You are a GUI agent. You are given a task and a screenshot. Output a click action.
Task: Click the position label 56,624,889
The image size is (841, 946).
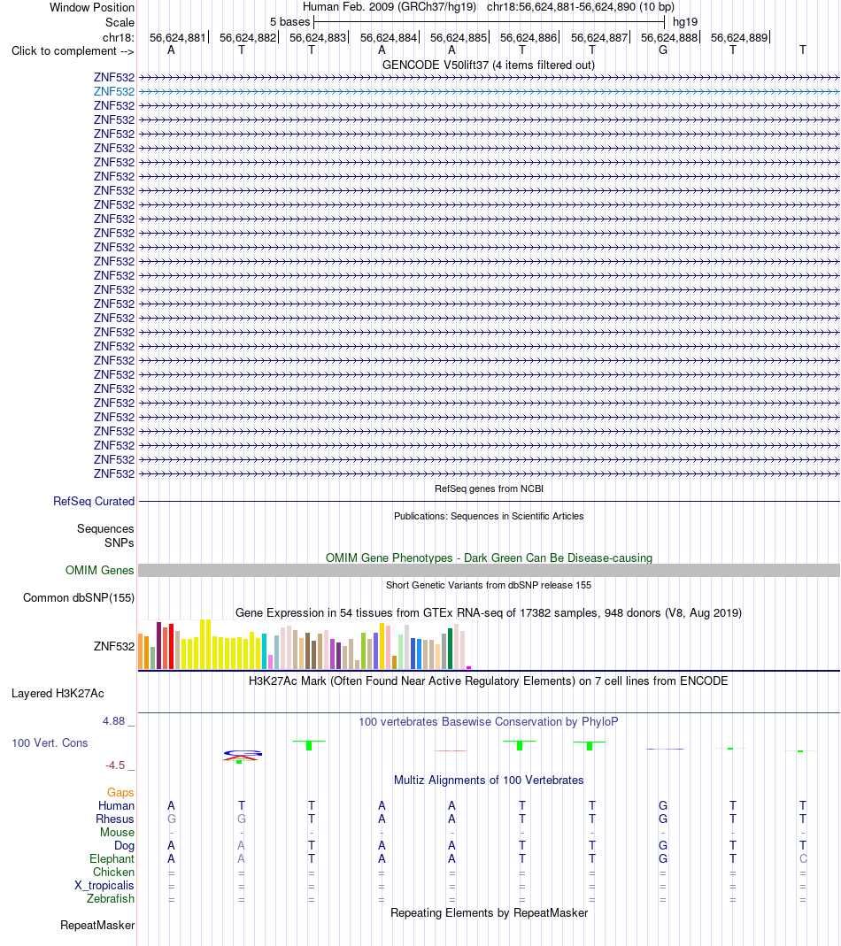click(739, 37)
